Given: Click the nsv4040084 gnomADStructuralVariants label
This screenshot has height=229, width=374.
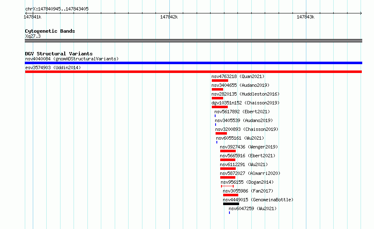Looking at the screenshot, I should (72, 59).
